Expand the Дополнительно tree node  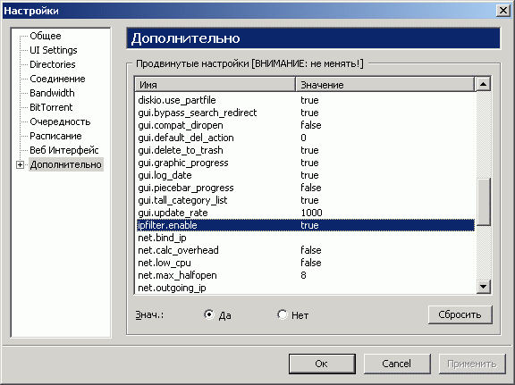pyautogui.click(x=20, y=164)
